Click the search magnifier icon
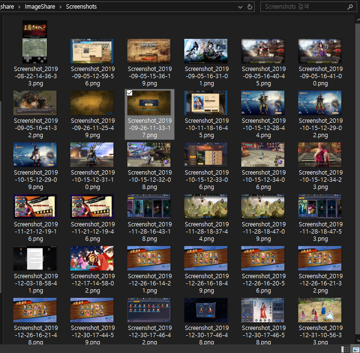Image resolution: width=360 pixels, height=353 pixels. 350,7
